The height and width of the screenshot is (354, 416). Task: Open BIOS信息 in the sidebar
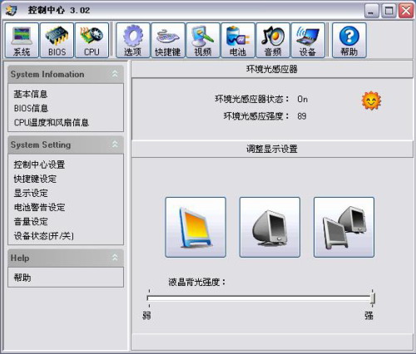pos(31,108)
